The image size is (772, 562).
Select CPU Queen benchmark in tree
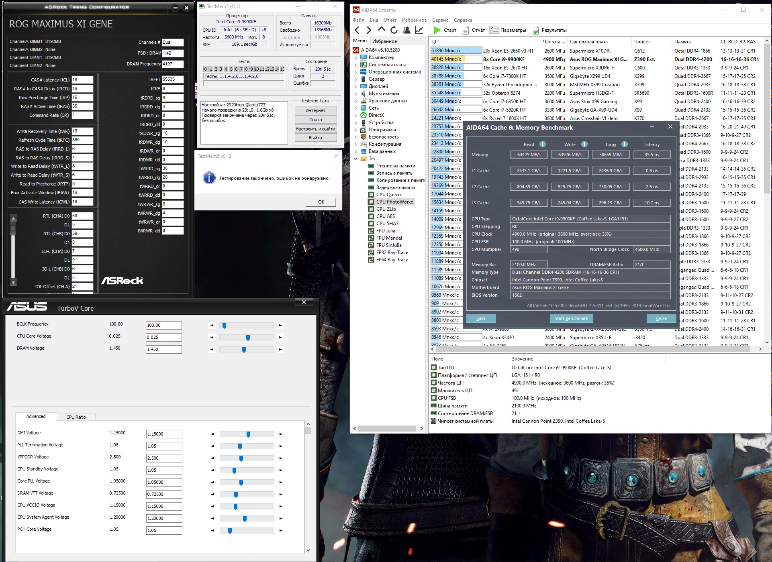(x=388, y=195)
